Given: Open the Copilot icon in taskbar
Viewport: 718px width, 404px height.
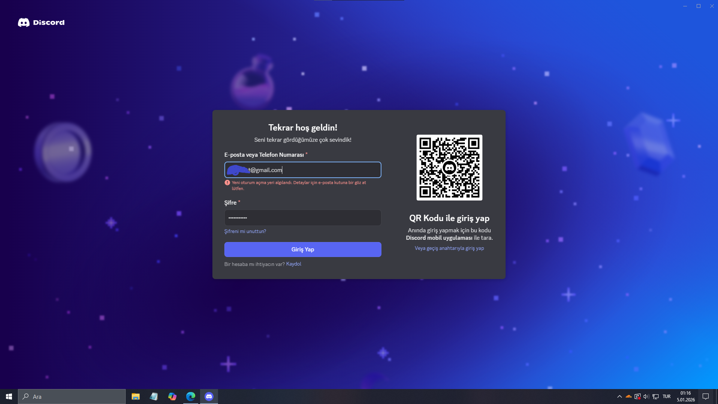Looking at the screenshot, I should [172, 397].
